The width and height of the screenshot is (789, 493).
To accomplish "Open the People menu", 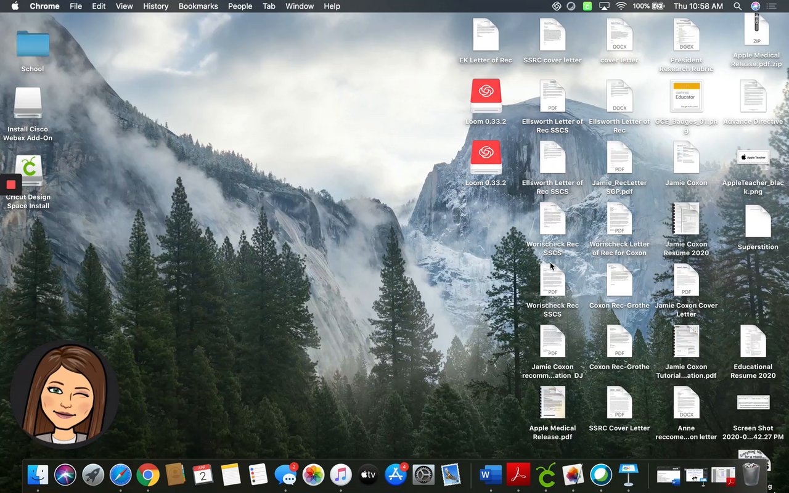I will click(x=240, y=6).
